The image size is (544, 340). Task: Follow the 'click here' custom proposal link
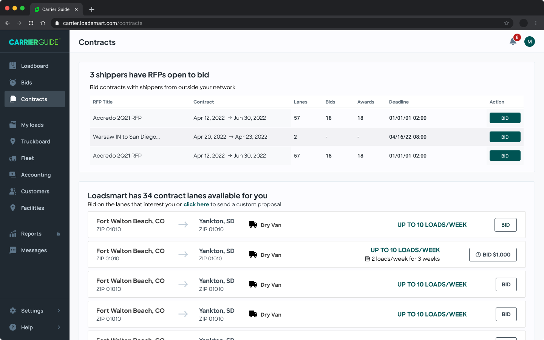(x=196, y=204)
